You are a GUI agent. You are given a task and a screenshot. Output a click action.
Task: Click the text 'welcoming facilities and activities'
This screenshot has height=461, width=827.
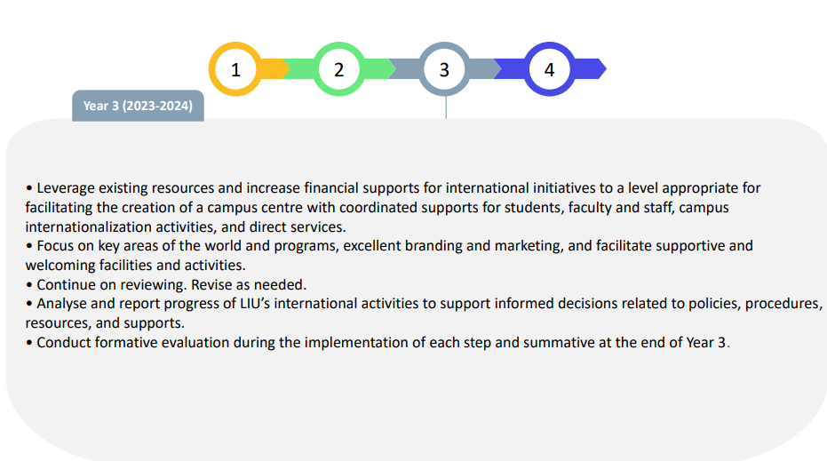134,266
